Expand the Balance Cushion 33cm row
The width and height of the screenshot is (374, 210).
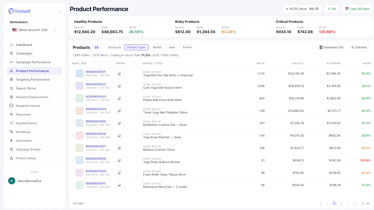pyautogui.click(x=72, y=148)
